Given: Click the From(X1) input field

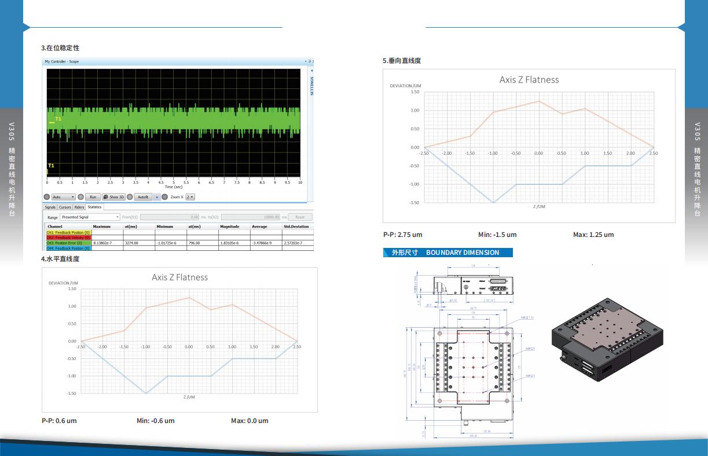Looking at the screenshot, I should [170, 217].
